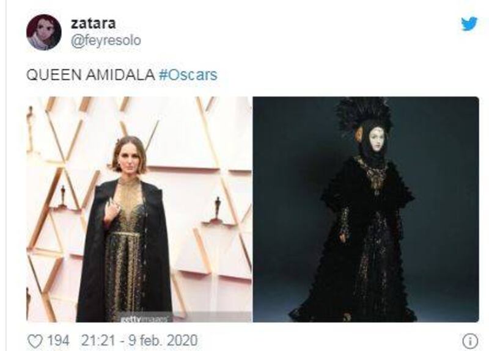The width and height of the screenshot is (489, 351).
Task: Click the Getty Images watermark on photo
Action: (x=144, y=319)
